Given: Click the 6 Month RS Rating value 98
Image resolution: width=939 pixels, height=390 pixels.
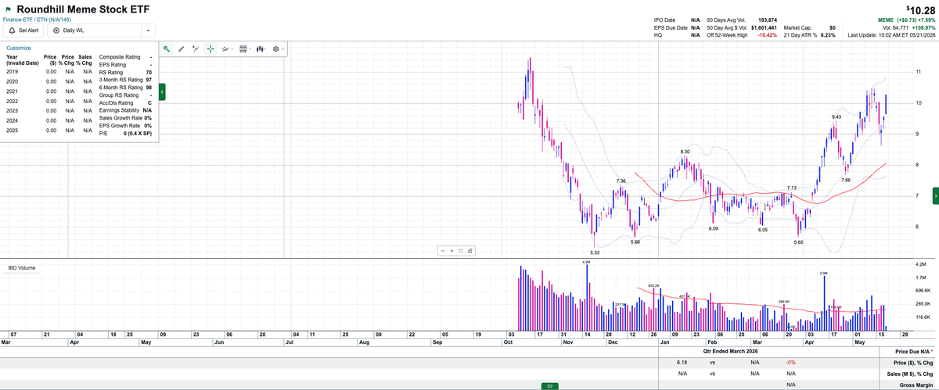Looking at the screenshot, I should [149, 88].
